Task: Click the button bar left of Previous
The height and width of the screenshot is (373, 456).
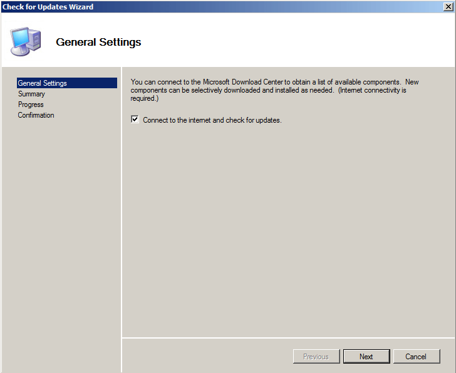Action: [207, 356]
